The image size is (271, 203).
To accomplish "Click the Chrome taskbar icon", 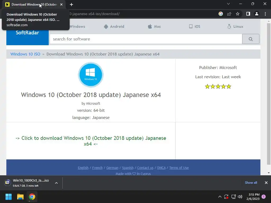I will pos(32,197).
